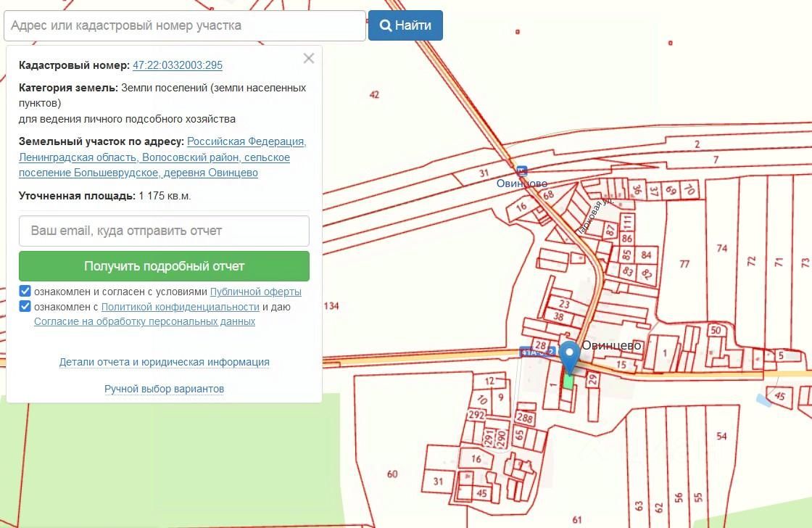Click the Найти search button
The image size is (812, 528).
coord(405,25)
